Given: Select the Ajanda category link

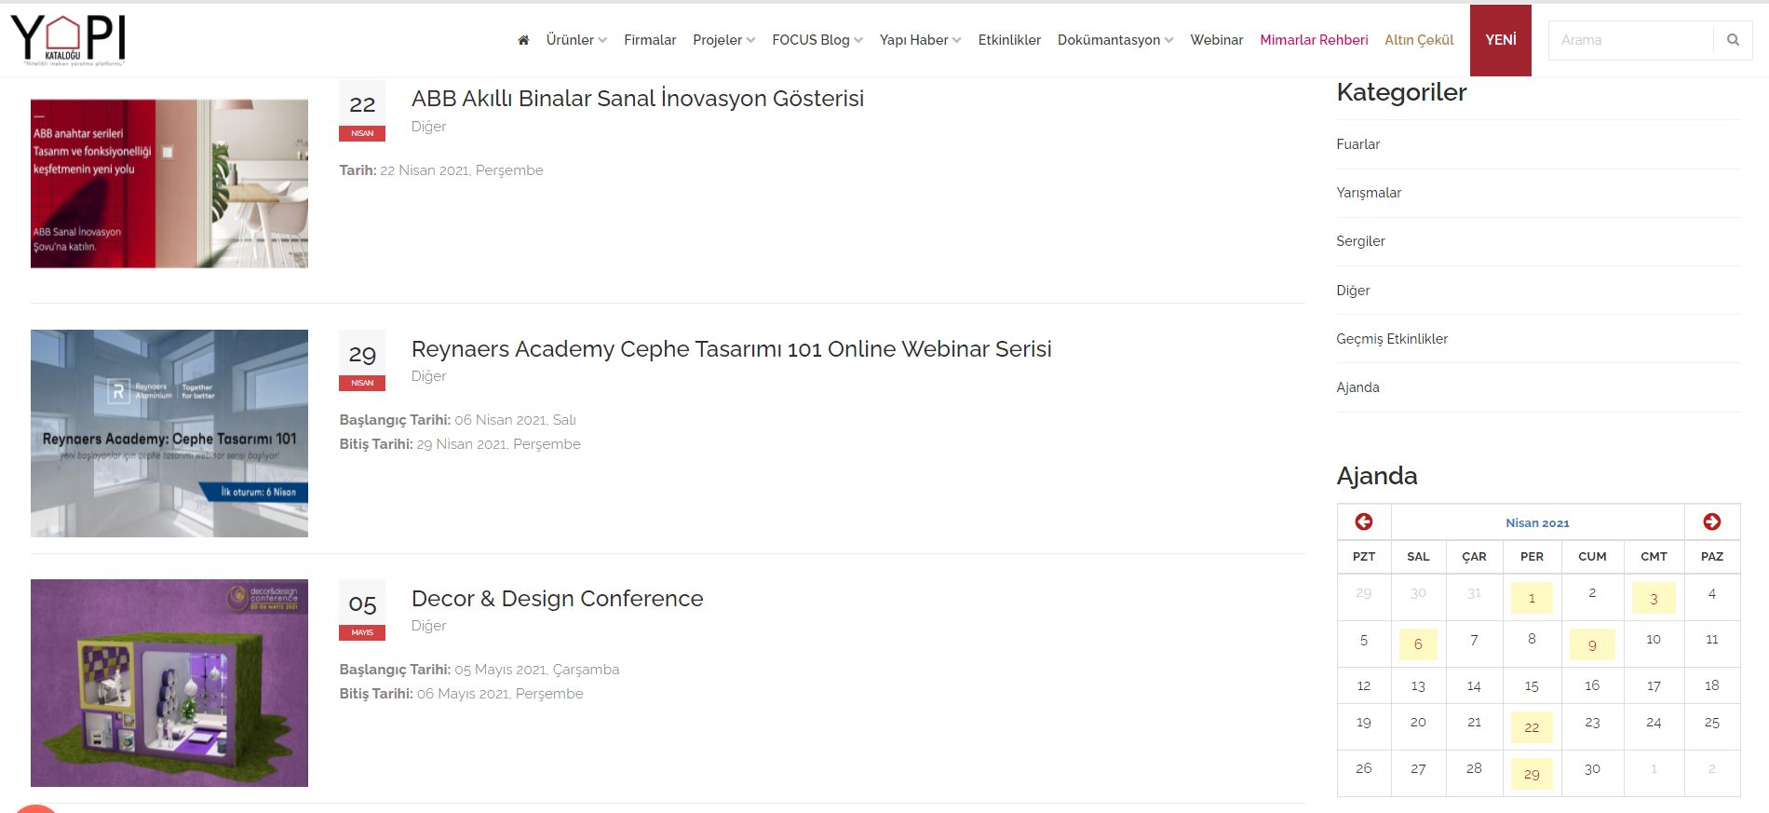Looking at the screenshot, I should tap(1357, 387).
